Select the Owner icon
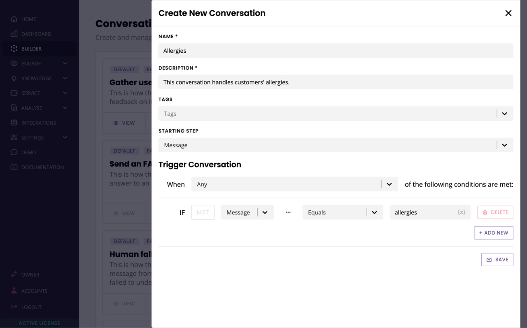Image resolution: width=527 pixels, height=328 pixels. [x=14, y=274]
